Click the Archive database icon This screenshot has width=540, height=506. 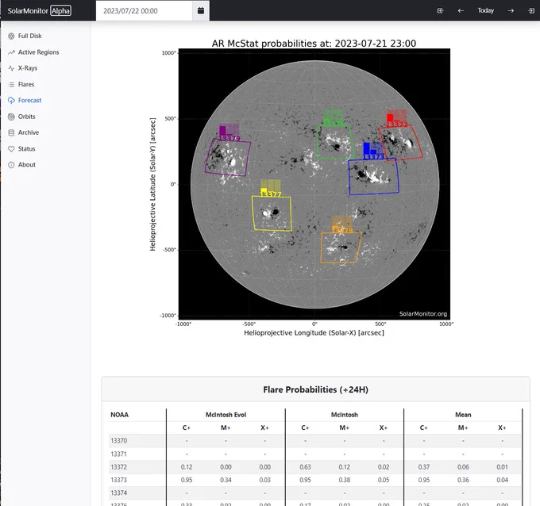[x=11, y=132]
